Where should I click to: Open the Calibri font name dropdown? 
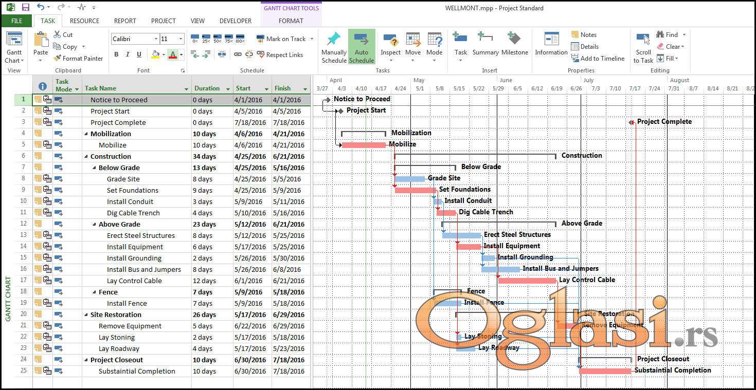[156, 39]
